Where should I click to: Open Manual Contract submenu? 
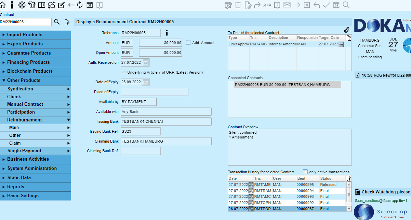coord(36,104)
